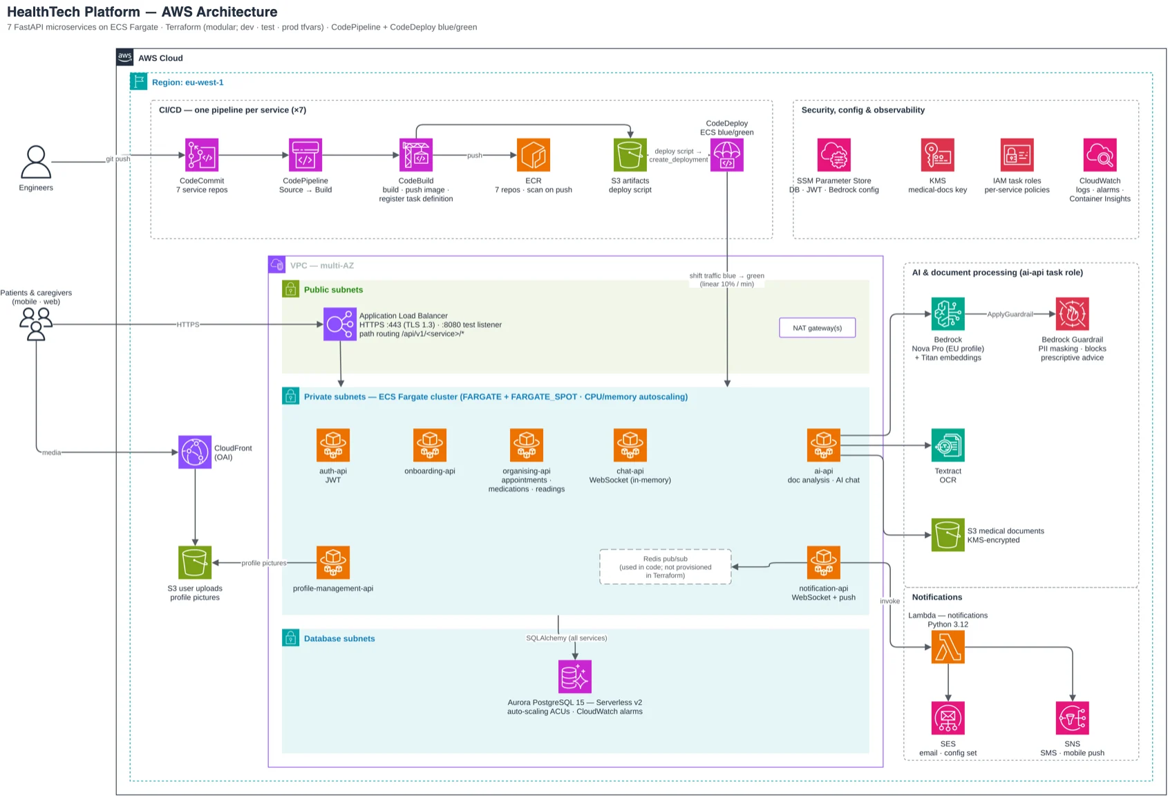The height and width of the screenshot is (796, 1168).
Task: Click the SSM Parameter Store icon
Action: pos(834,155)
